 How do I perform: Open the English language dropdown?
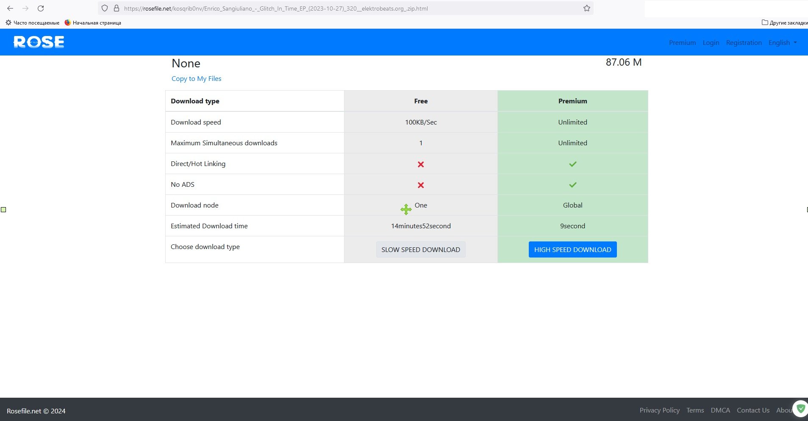pyautogui.click(x=782, y=42)
